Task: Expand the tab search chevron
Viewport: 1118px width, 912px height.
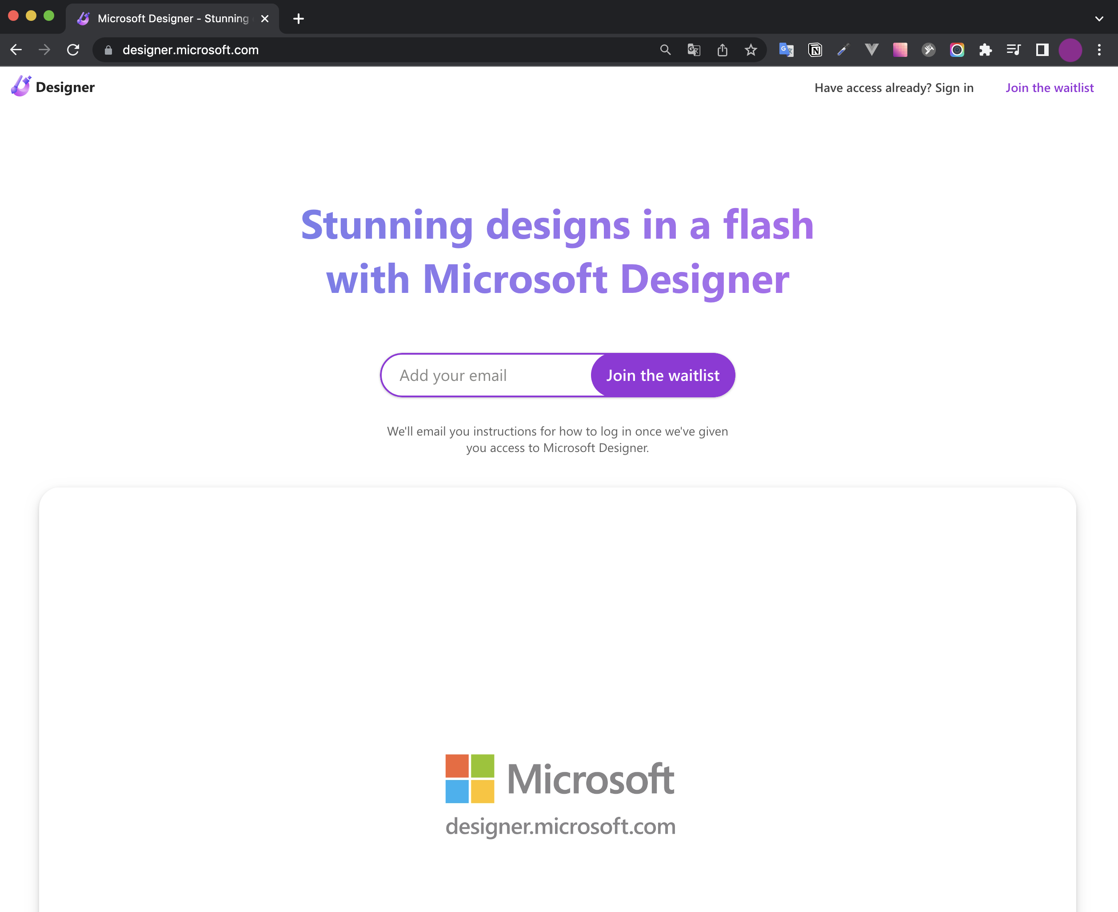Action: pyautogui.click(x=1098, y=19)
